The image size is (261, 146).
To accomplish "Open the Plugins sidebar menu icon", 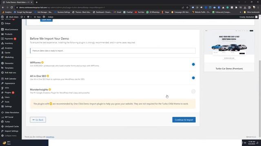I will tap(2, 93).
